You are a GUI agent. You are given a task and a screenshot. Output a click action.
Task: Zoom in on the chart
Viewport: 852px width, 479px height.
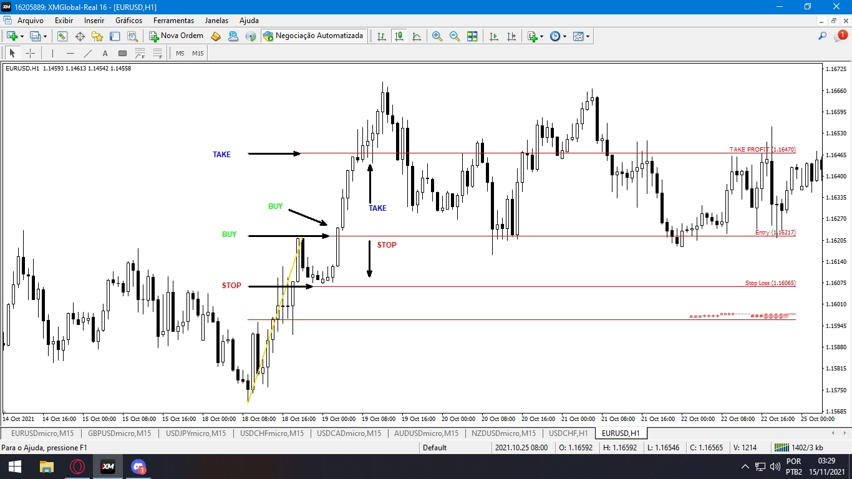(x=437, y=36)
